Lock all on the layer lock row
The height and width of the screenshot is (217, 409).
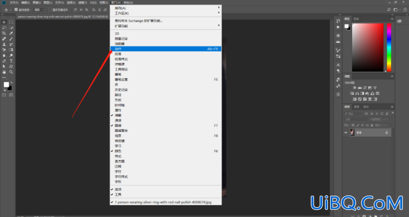point(372,126)
